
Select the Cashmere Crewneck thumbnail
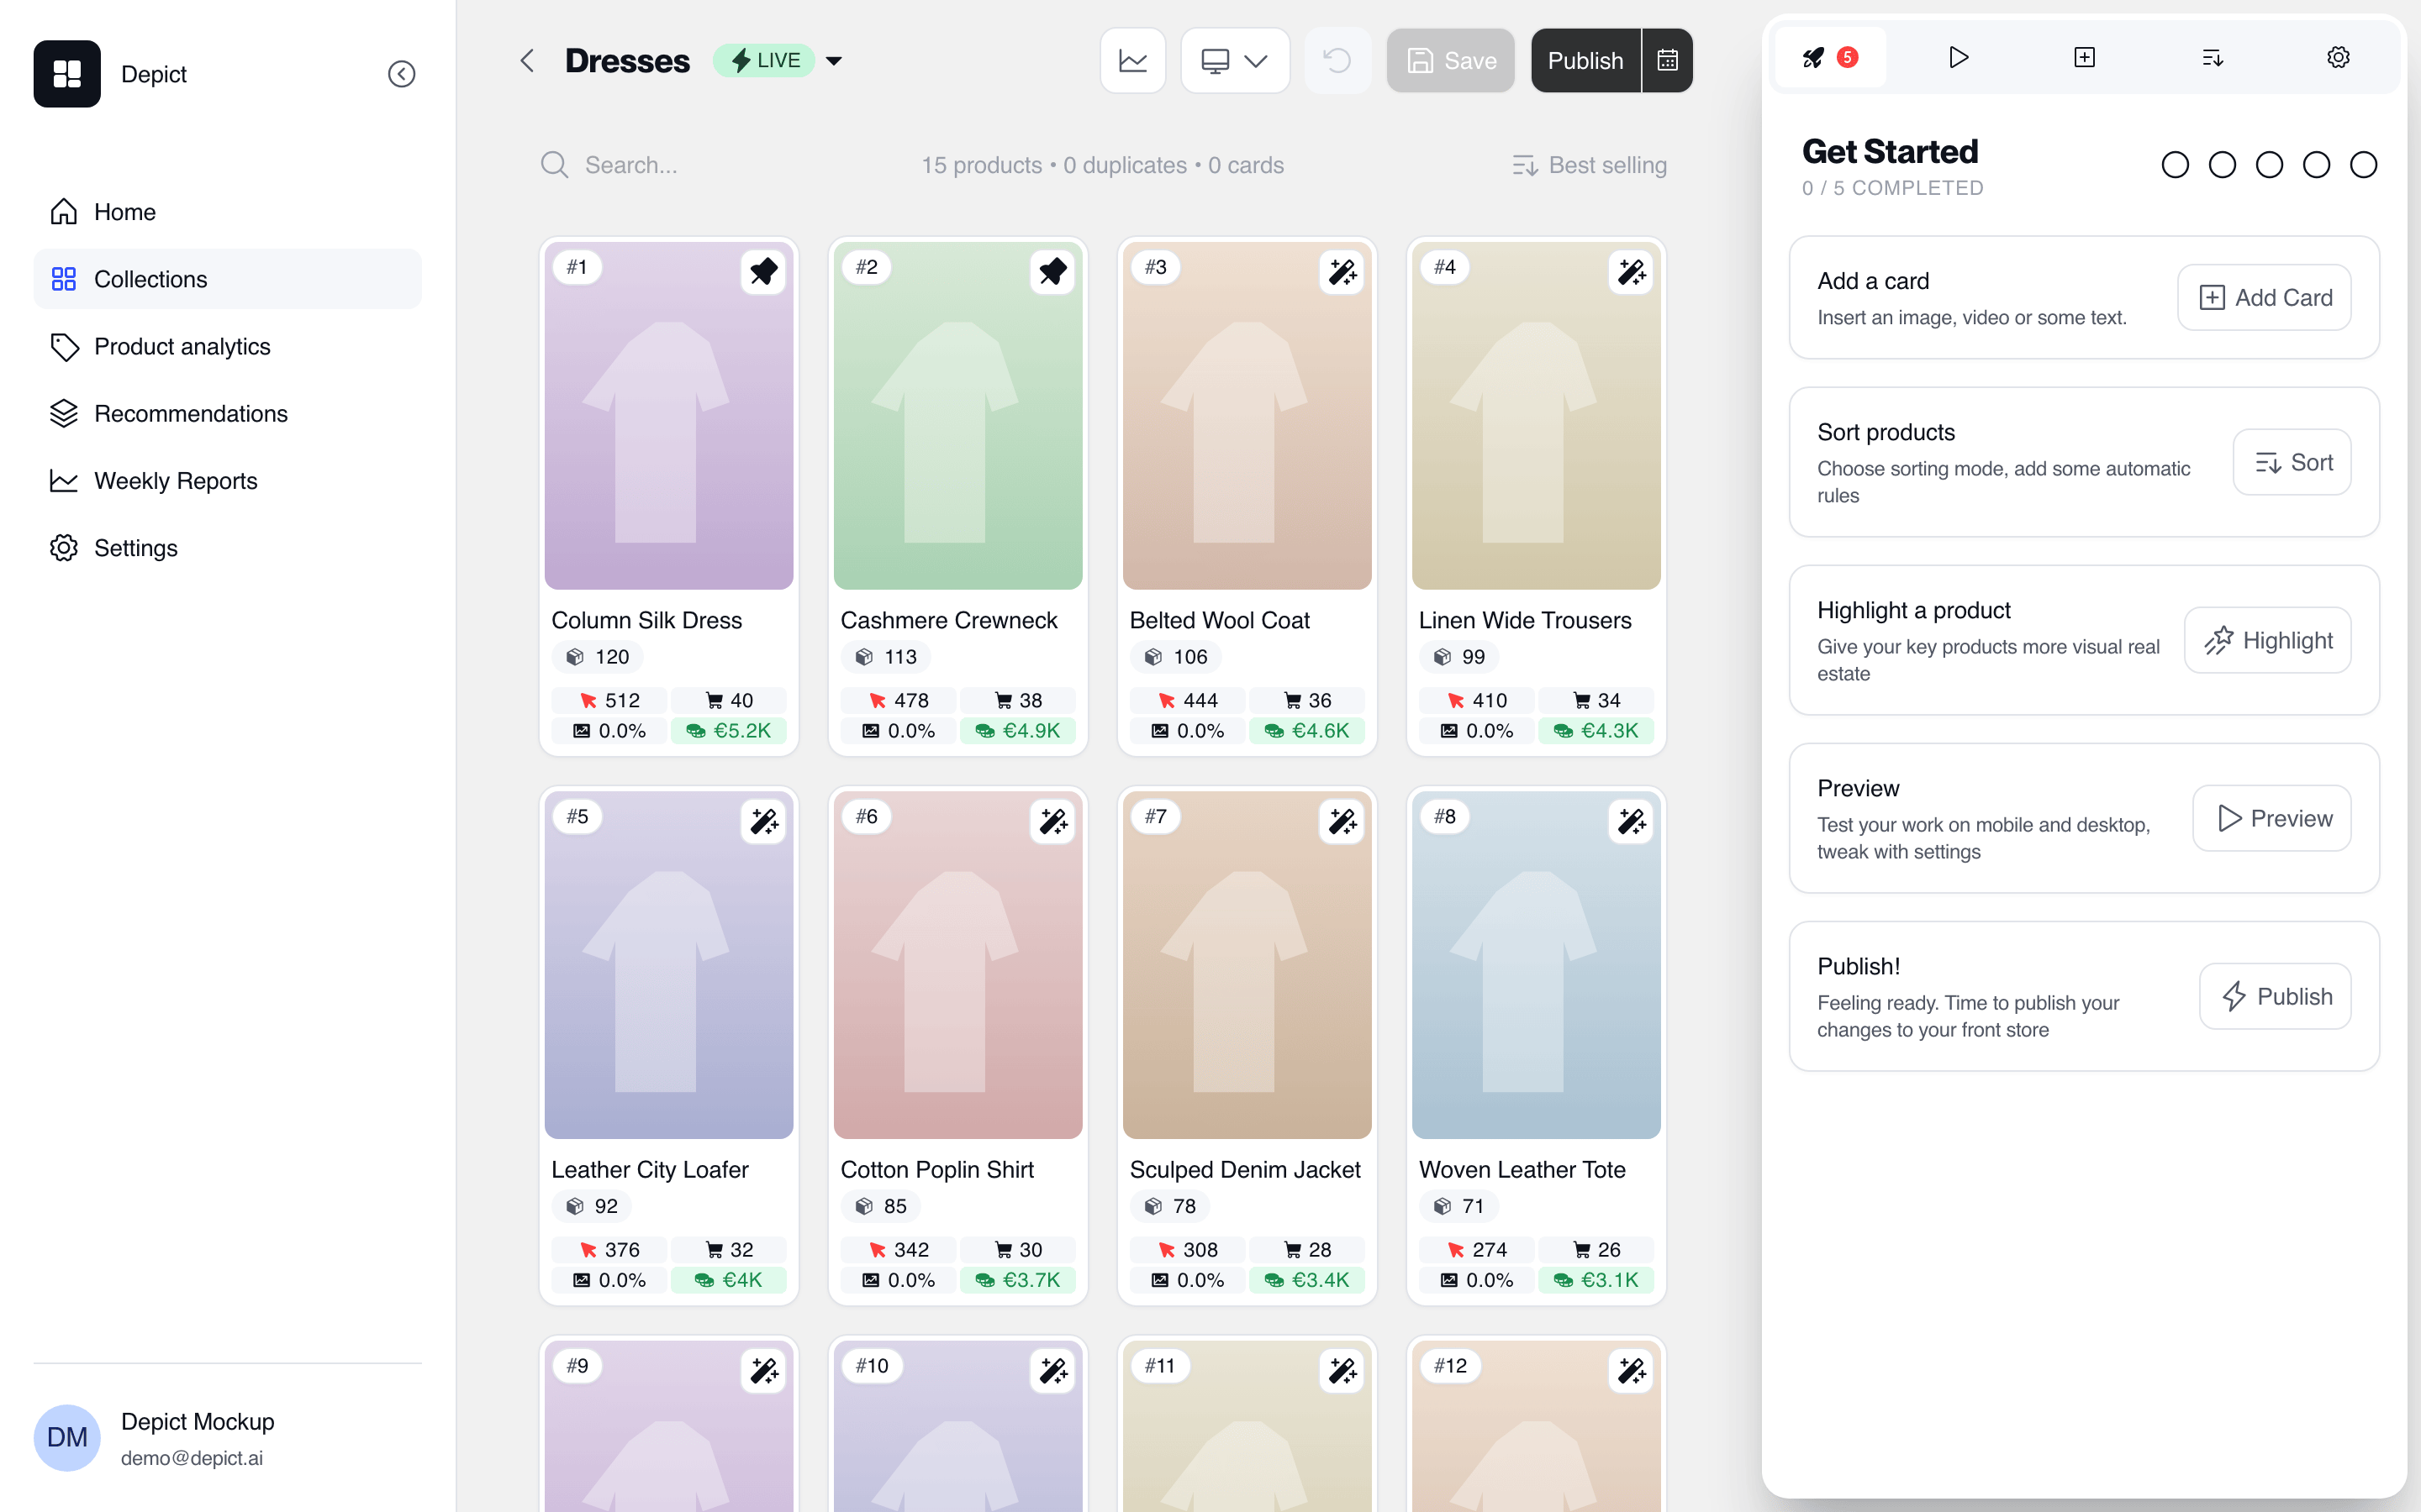958,415
